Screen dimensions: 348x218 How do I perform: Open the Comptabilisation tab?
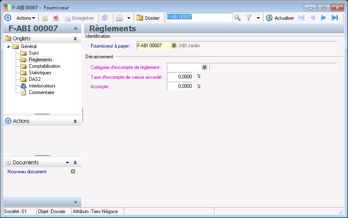click(x=45, y=66)
